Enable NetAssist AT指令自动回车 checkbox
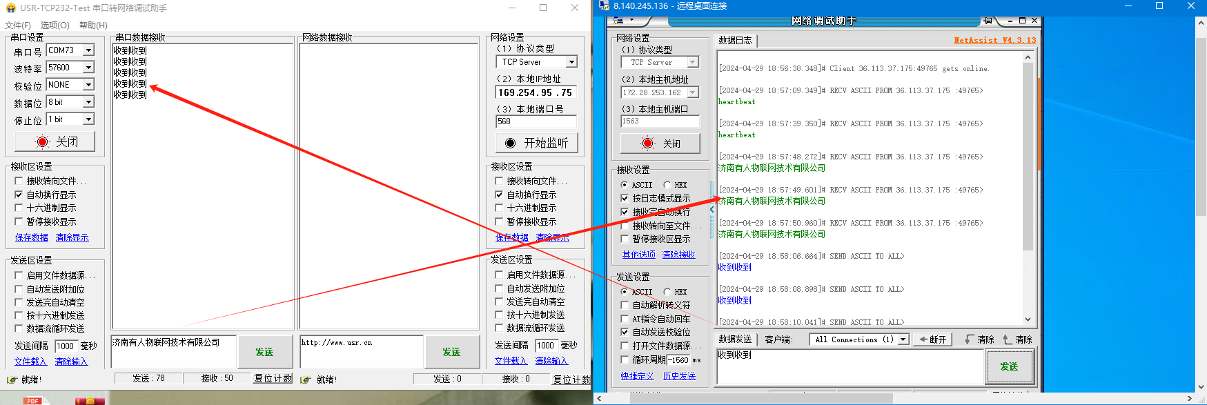 click(x=625, y=319)
